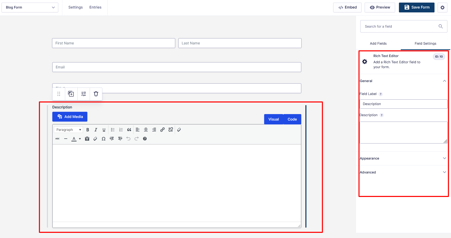
Task: Toggle underline formatting
Action: click(x=104, y=130)
